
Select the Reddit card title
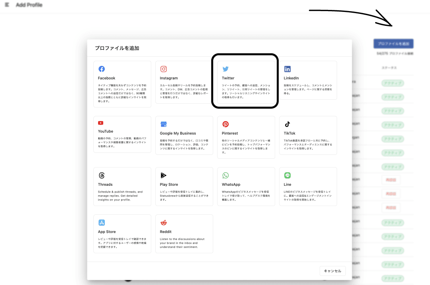coord(166,231)
